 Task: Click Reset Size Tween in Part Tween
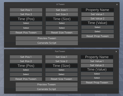[61, 79]
